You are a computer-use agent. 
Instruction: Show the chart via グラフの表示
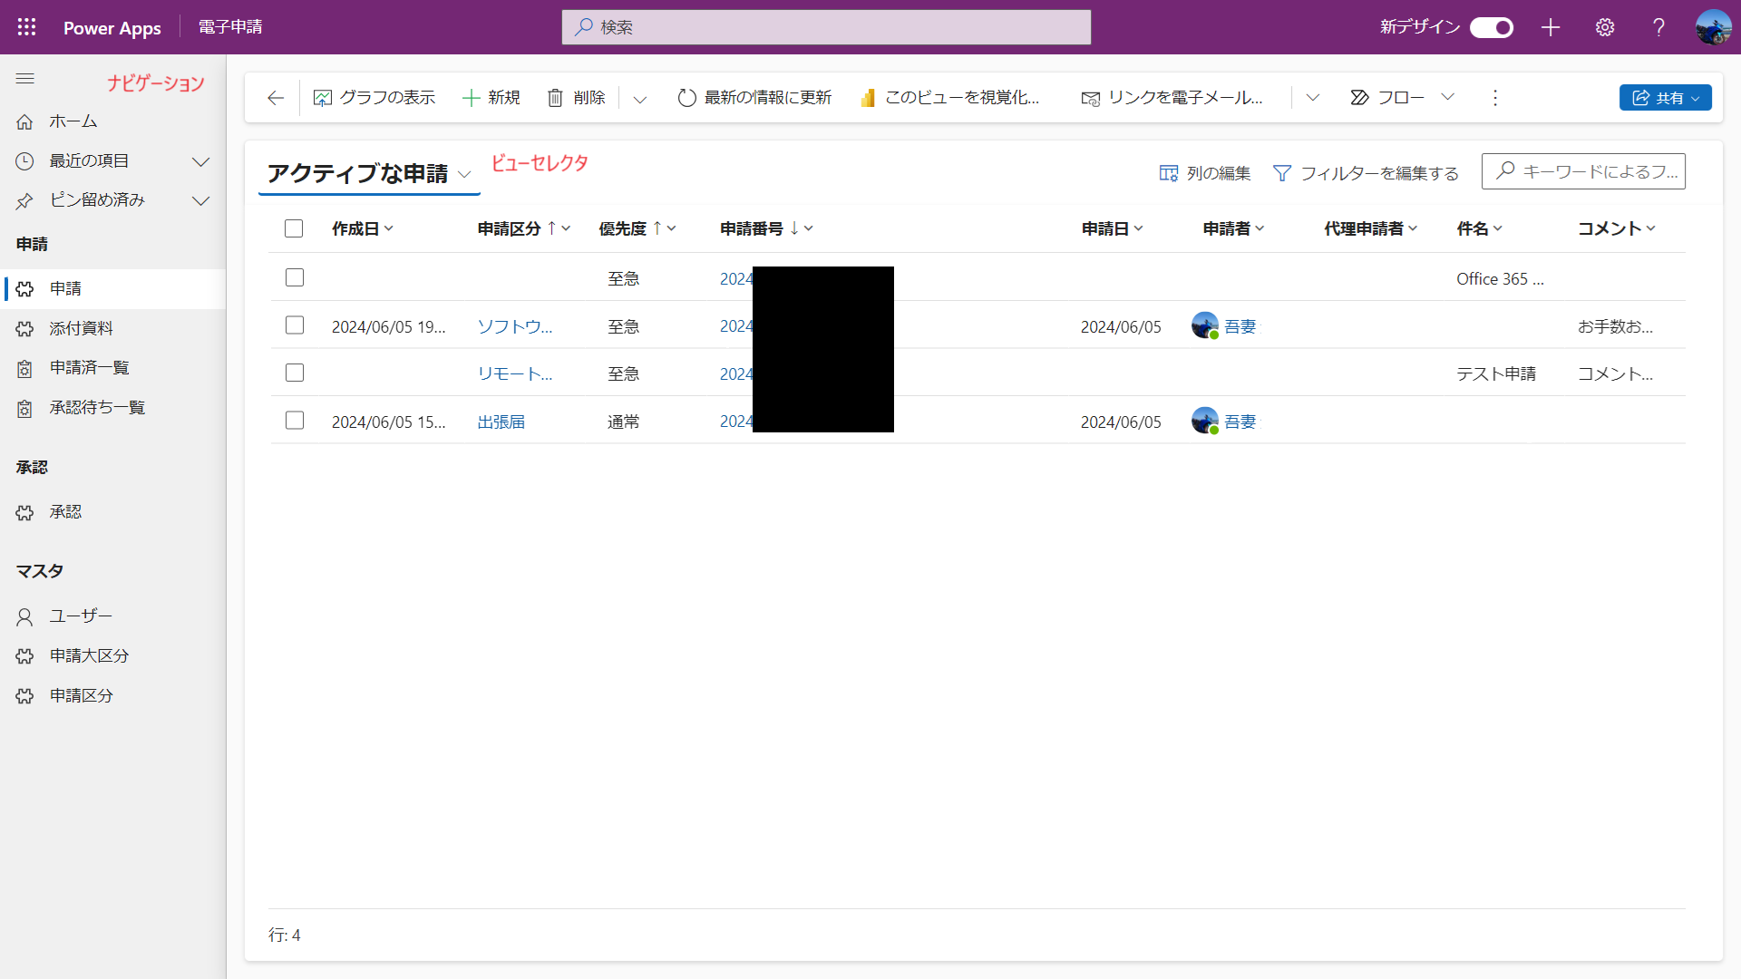tap(374, 98)
